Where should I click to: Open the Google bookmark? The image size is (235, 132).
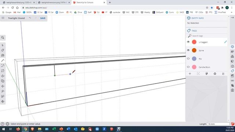click(7, 12)
